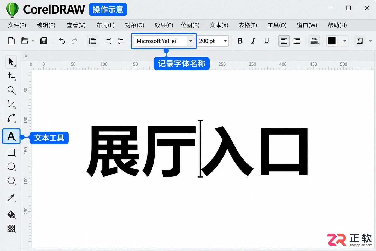Image resolution: width=376 pixels, height=251 pixels.
Task: Pick the curved Artistic media tool
Action: [x=11, y=118]
